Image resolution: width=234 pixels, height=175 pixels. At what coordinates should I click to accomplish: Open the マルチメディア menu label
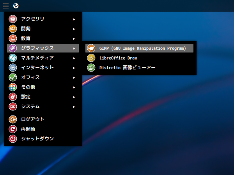pos(37,58)
